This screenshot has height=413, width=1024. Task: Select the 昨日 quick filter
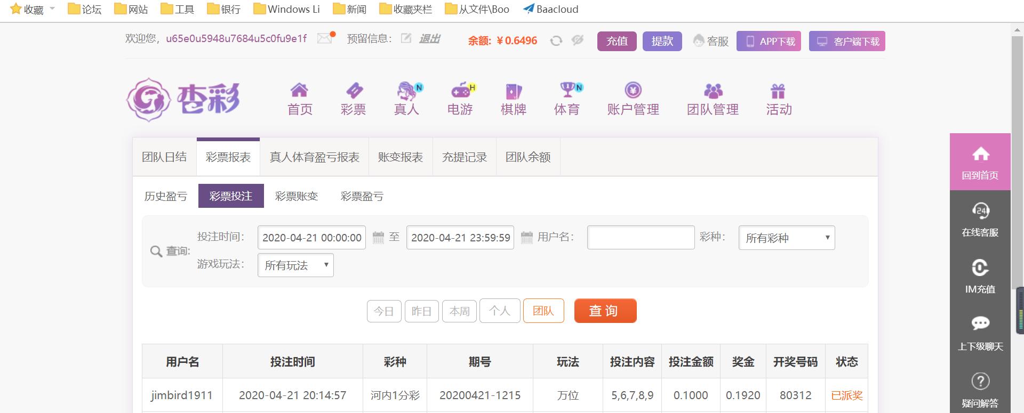tap(421, 311)
